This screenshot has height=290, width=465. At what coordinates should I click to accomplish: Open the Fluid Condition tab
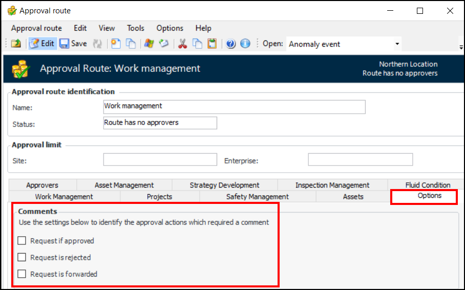[428, 185]
